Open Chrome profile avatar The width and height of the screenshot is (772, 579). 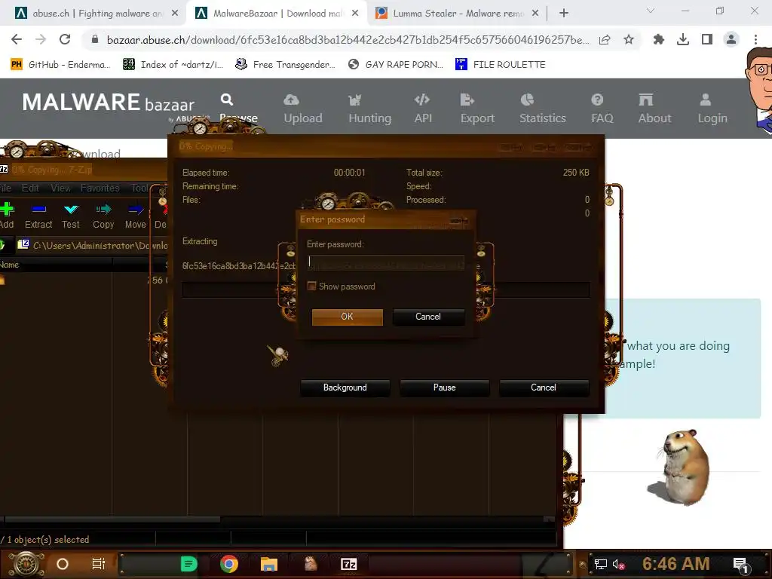[731, 39]
